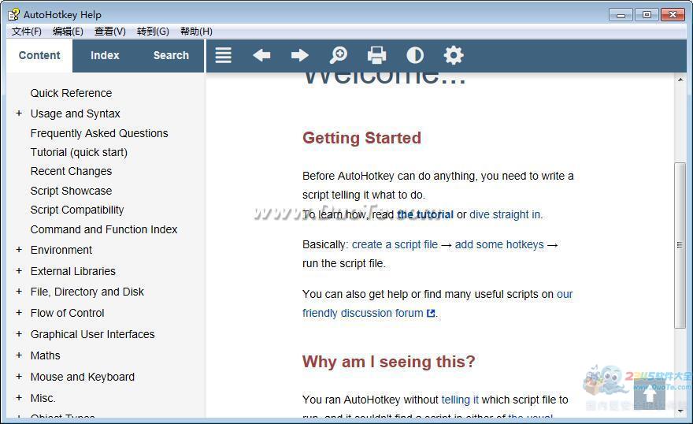Image resolution: width=693 pixels, height=424 pixels.
Task: Switch to the Search tab
Action: 171,56
